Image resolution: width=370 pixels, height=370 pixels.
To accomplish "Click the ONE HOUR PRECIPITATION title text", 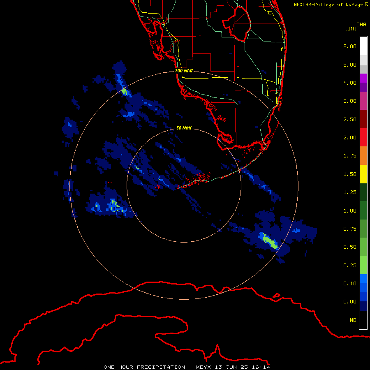I will [144, 367].
